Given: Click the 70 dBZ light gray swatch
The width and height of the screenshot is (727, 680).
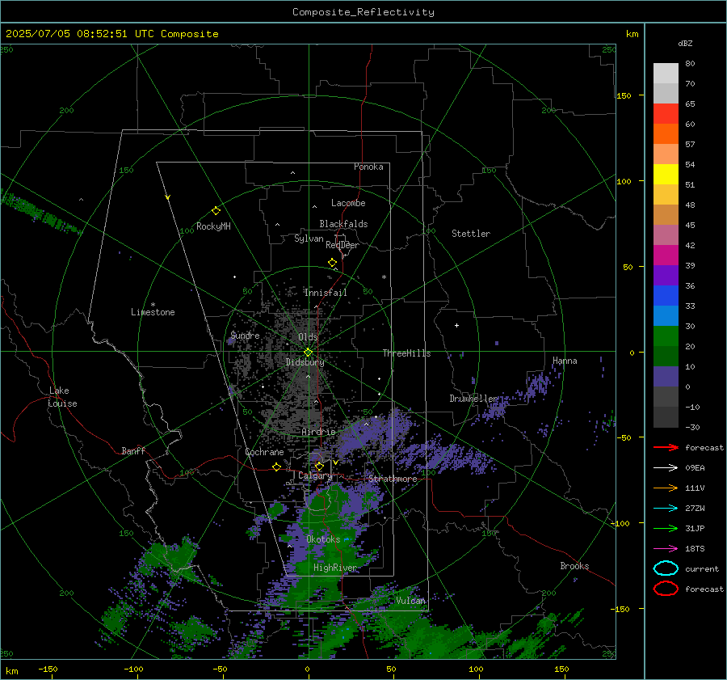Looking at the screenshot, I should 666,74.
